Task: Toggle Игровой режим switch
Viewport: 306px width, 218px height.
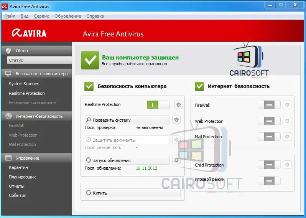Action: [x=269, y=181]
